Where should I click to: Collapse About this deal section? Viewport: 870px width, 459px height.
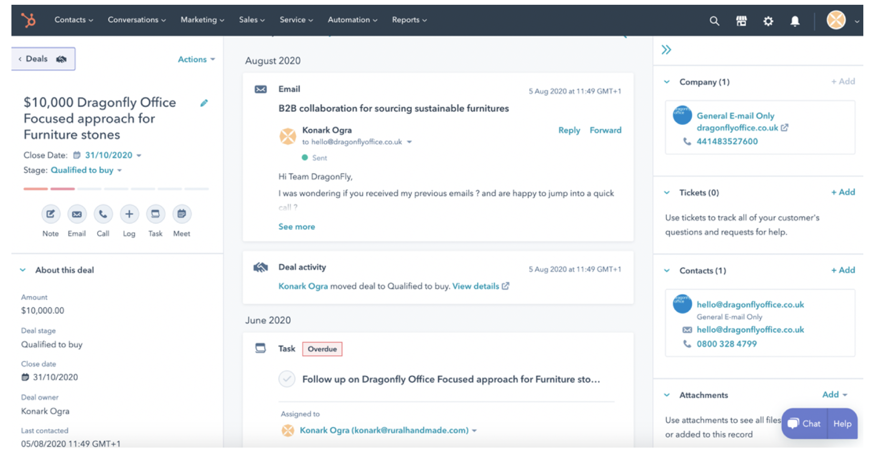pos(22,270)
